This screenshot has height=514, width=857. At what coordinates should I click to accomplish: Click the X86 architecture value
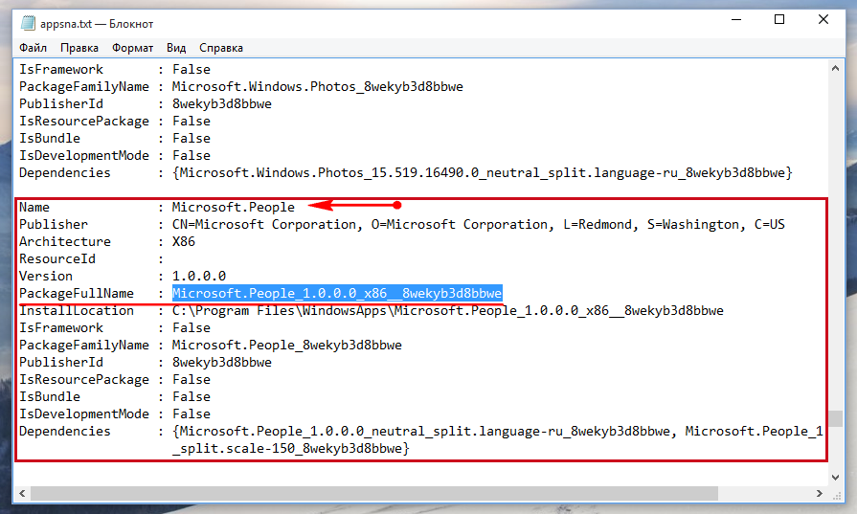tap(184, 241)
